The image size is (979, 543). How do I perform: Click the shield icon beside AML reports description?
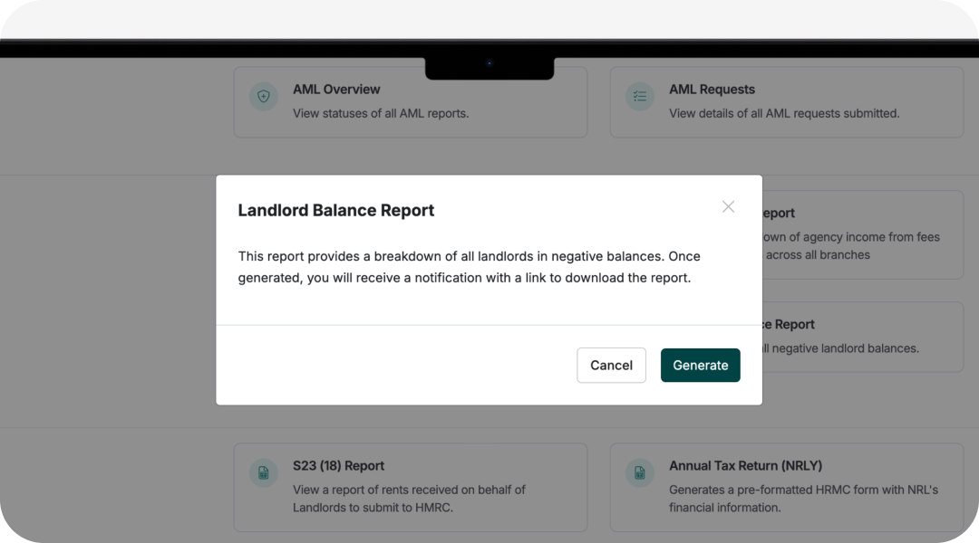263,96
